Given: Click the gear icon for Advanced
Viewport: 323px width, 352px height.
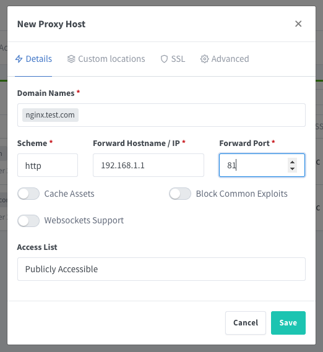Looking at the screenshot, I should tap(204, 59).
